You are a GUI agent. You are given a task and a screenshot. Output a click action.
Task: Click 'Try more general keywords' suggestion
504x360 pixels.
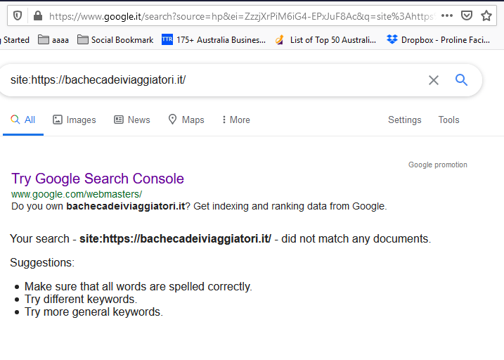(x=94, y=312)
